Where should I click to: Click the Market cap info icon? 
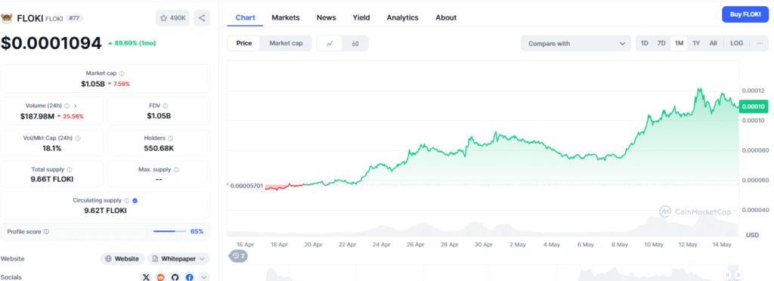tap(122, 73)
